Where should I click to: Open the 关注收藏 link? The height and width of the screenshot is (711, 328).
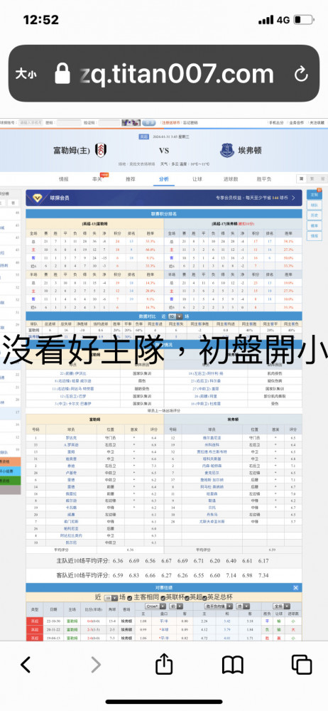coord(317,123)
